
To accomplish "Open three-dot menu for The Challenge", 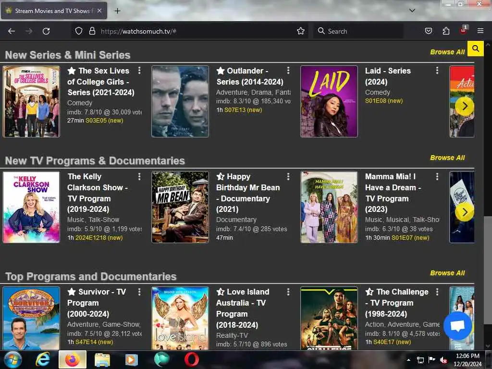I will coord(437,292).
